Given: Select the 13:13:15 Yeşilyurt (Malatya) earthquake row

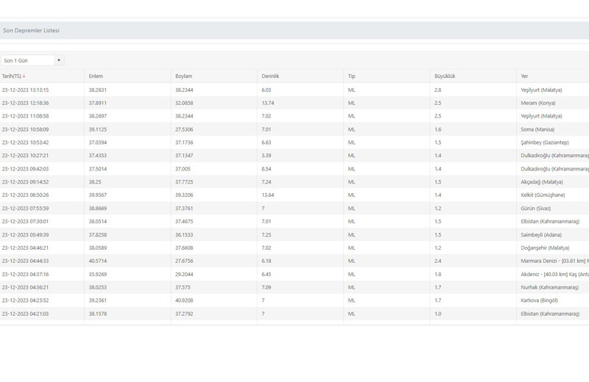Looking at the screenshot, I should pos(294,90).
